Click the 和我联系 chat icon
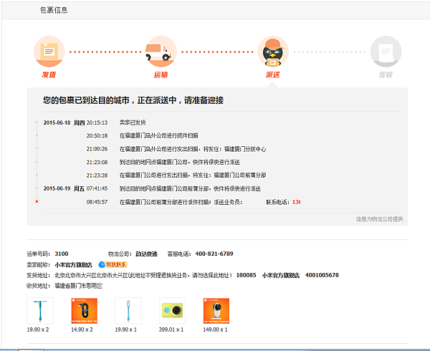The image size is (430, 351). [x=113, y=265]
